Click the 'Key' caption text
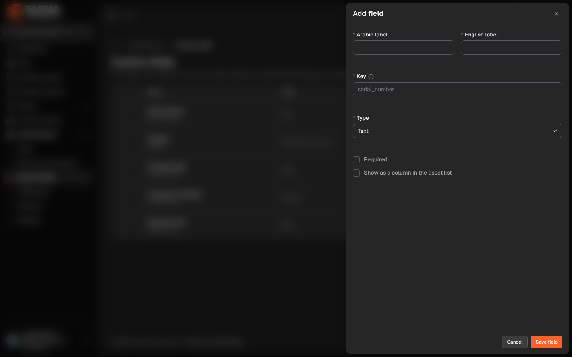 (361, 76)
